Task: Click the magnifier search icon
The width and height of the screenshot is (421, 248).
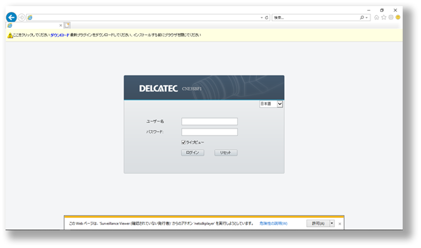Action: (x=362, y=18)
